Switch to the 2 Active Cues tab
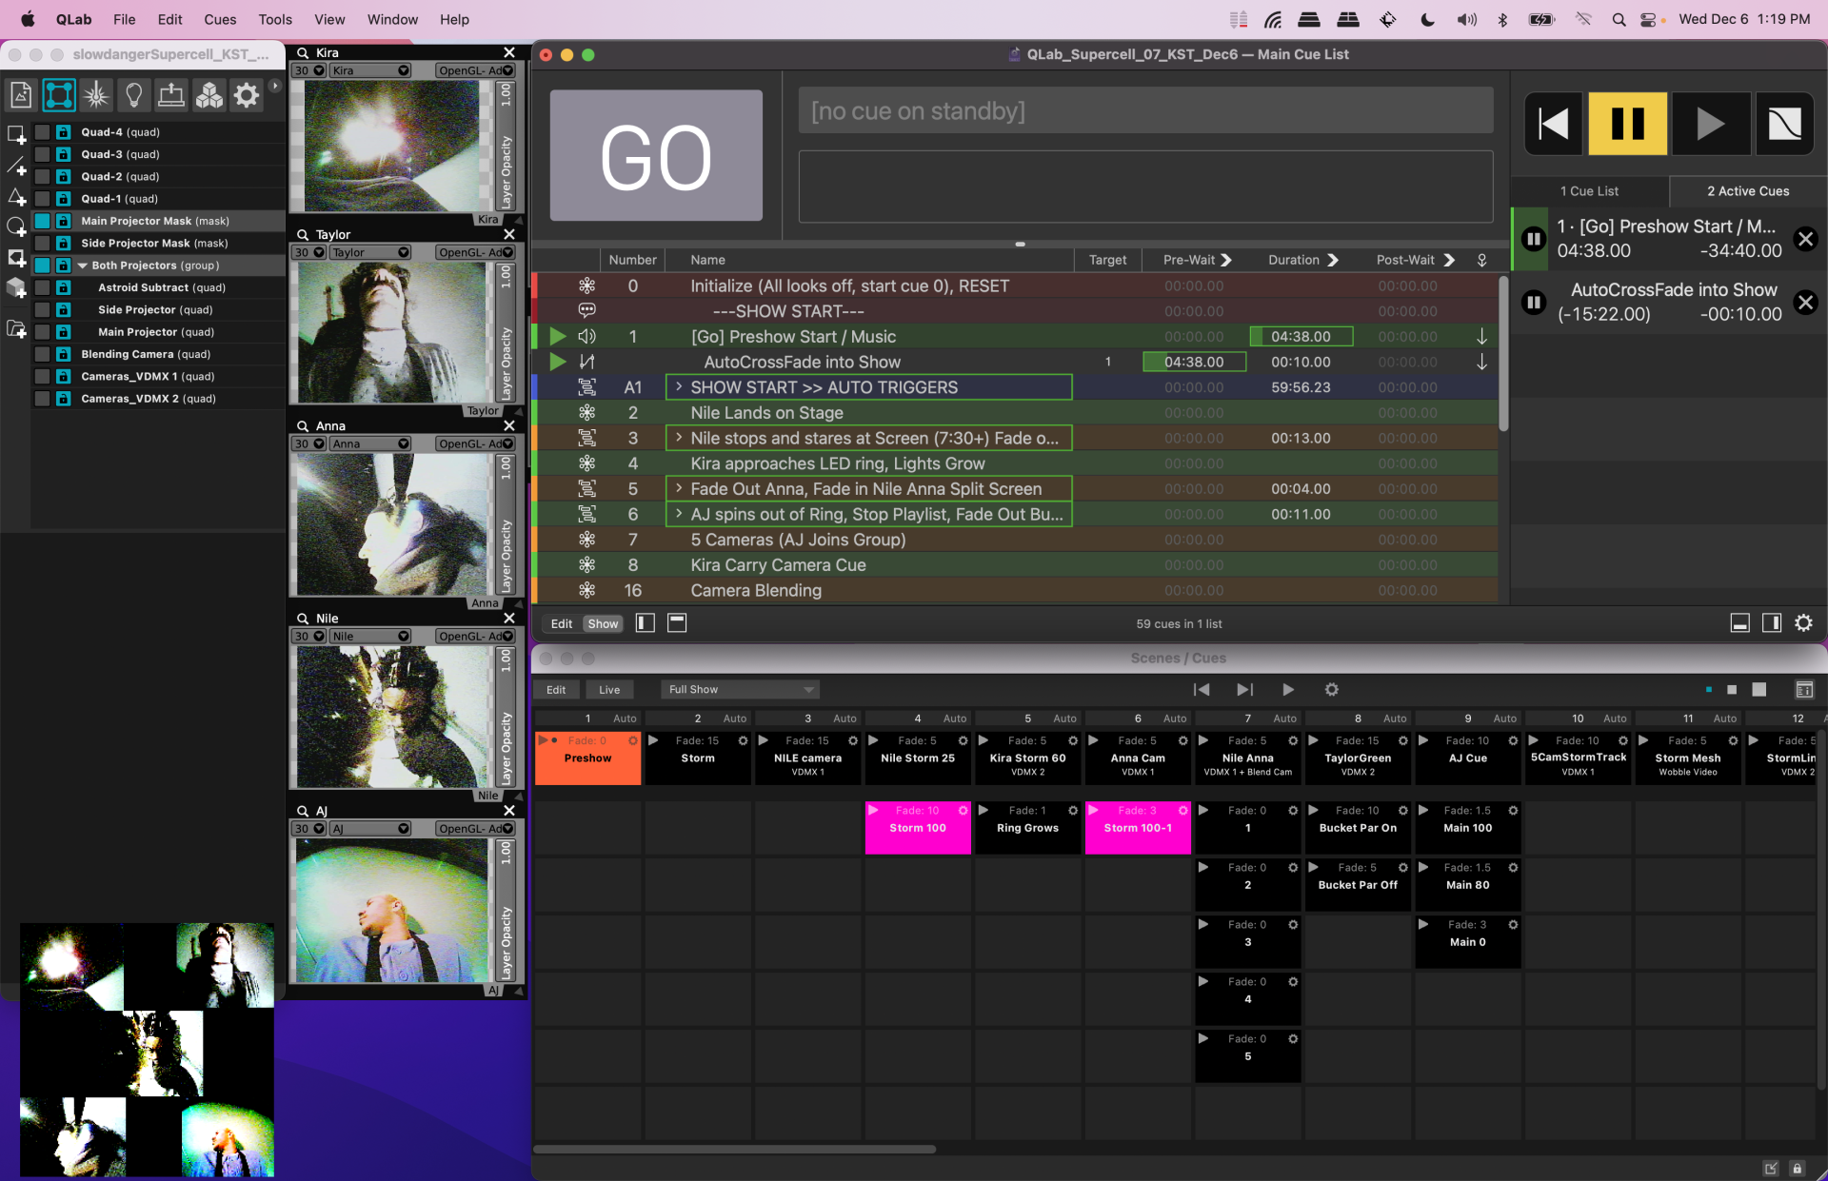 (1748, 190)
